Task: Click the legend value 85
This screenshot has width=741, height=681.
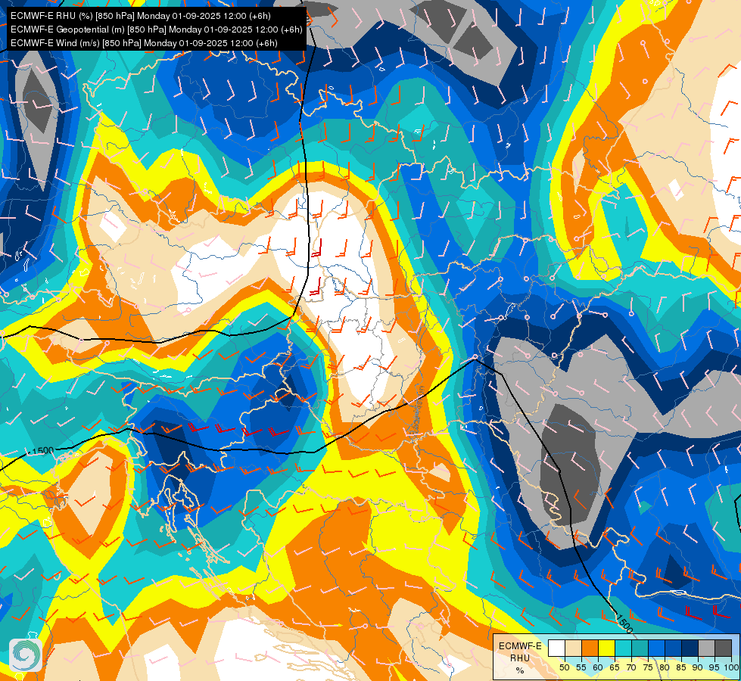Action: 681,667
